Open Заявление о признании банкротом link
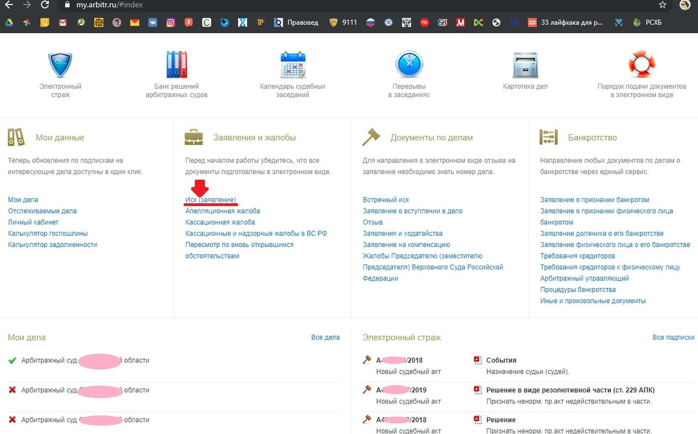698x434 pixels. [594, 200]
